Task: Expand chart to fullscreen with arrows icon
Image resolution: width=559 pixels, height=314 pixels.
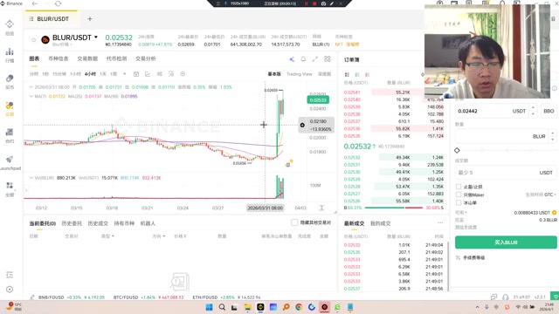Action: click(x=315, y=59)
